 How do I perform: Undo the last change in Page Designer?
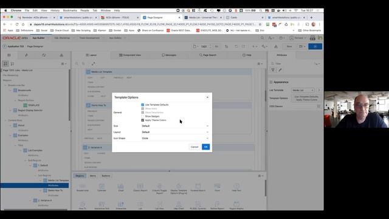click(x=236, y=46)
